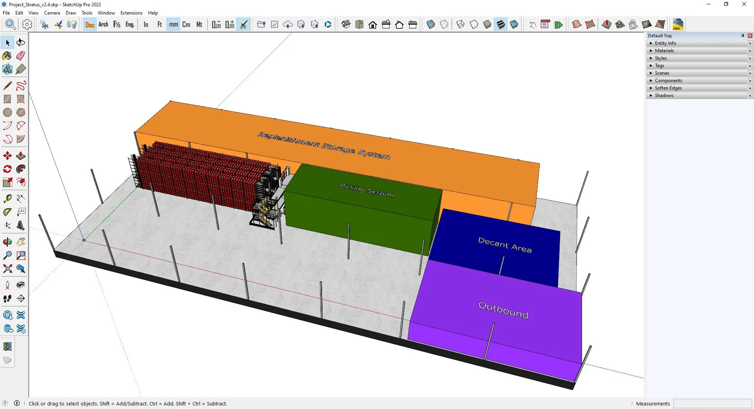The width and height of the screenshot is (754, 409).
Task: Set units to Feet
Action: (x=159, y=24)
